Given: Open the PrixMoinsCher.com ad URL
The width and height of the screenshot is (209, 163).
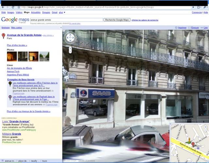Looking at the screenshot, I should [x=11, y=142].
